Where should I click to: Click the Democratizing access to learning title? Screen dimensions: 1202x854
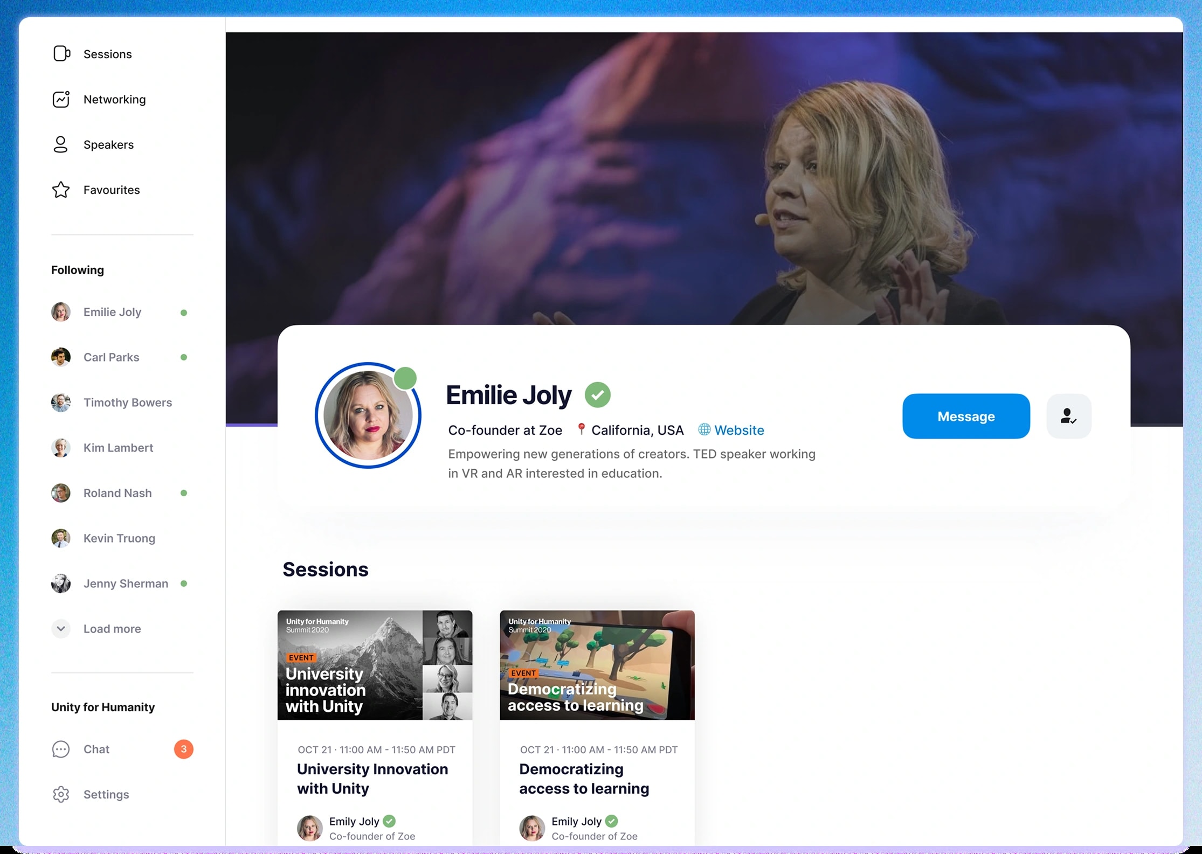tap(584, 779)
